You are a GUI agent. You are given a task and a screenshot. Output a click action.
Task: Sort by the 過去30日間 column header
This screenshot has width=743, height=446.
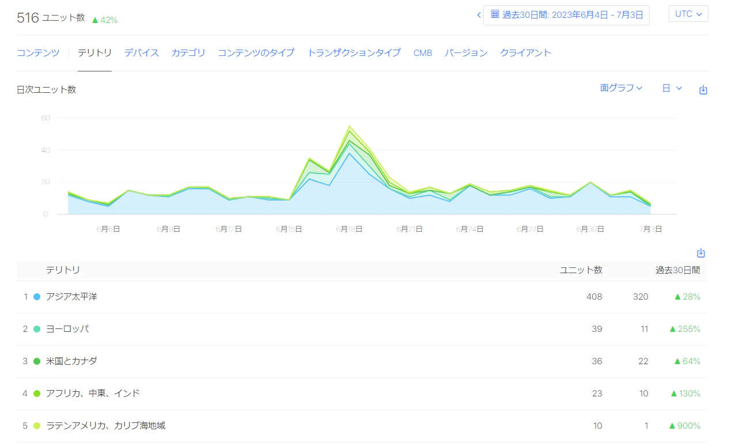click(678, 270)
